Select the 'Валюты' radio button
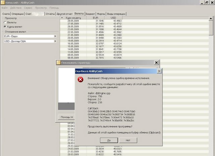 (5, 22)
